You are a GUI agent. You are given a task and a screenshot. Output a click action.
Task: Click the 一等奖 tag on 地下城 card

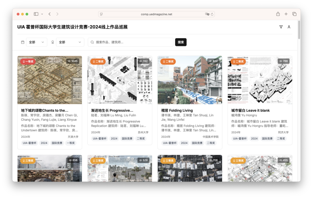coord(71,143)
